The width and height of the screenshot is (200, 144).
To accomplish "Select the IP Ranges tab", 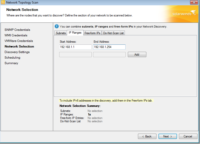I will [x=75, y=33].
